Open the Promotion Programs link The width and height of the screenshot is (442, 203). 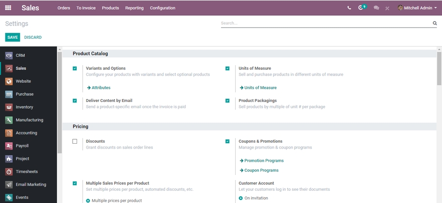click(264, 160)
